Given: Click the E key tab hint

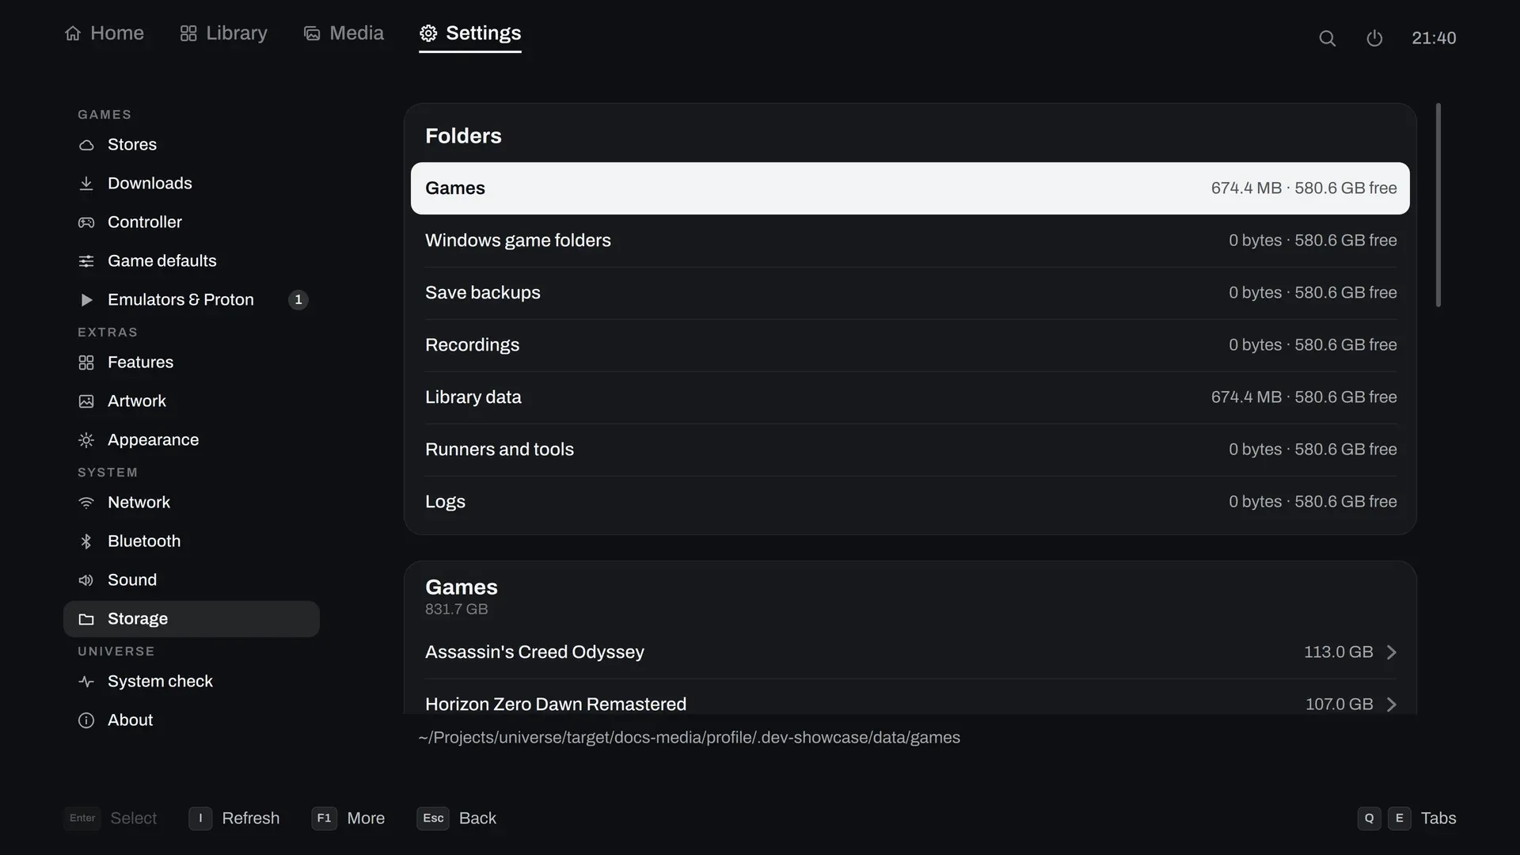Looking at the screenshot, I should click(x=1400, y=819).
